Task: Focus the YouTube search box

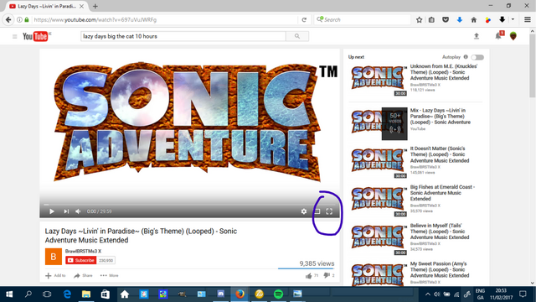Action: coord(183,36)
